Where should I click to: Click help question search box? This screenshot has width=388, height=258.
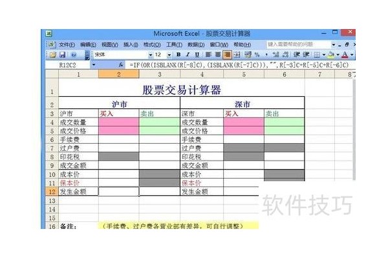click(x=298, y=45)
